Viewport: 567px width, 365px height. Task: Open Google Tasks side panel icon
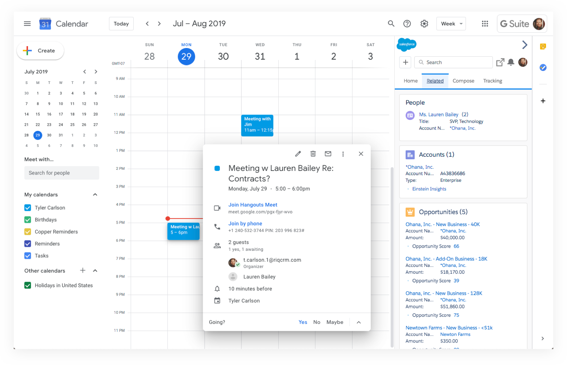point(543,67)
